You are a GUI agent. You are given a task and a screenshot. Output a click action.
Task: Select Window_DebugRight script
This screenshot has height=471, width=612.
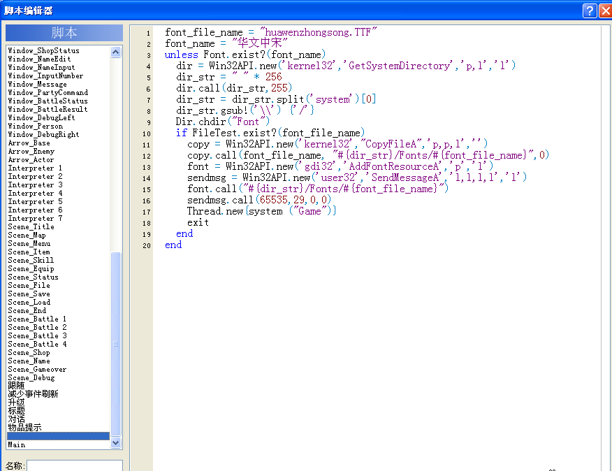(44, 134)
